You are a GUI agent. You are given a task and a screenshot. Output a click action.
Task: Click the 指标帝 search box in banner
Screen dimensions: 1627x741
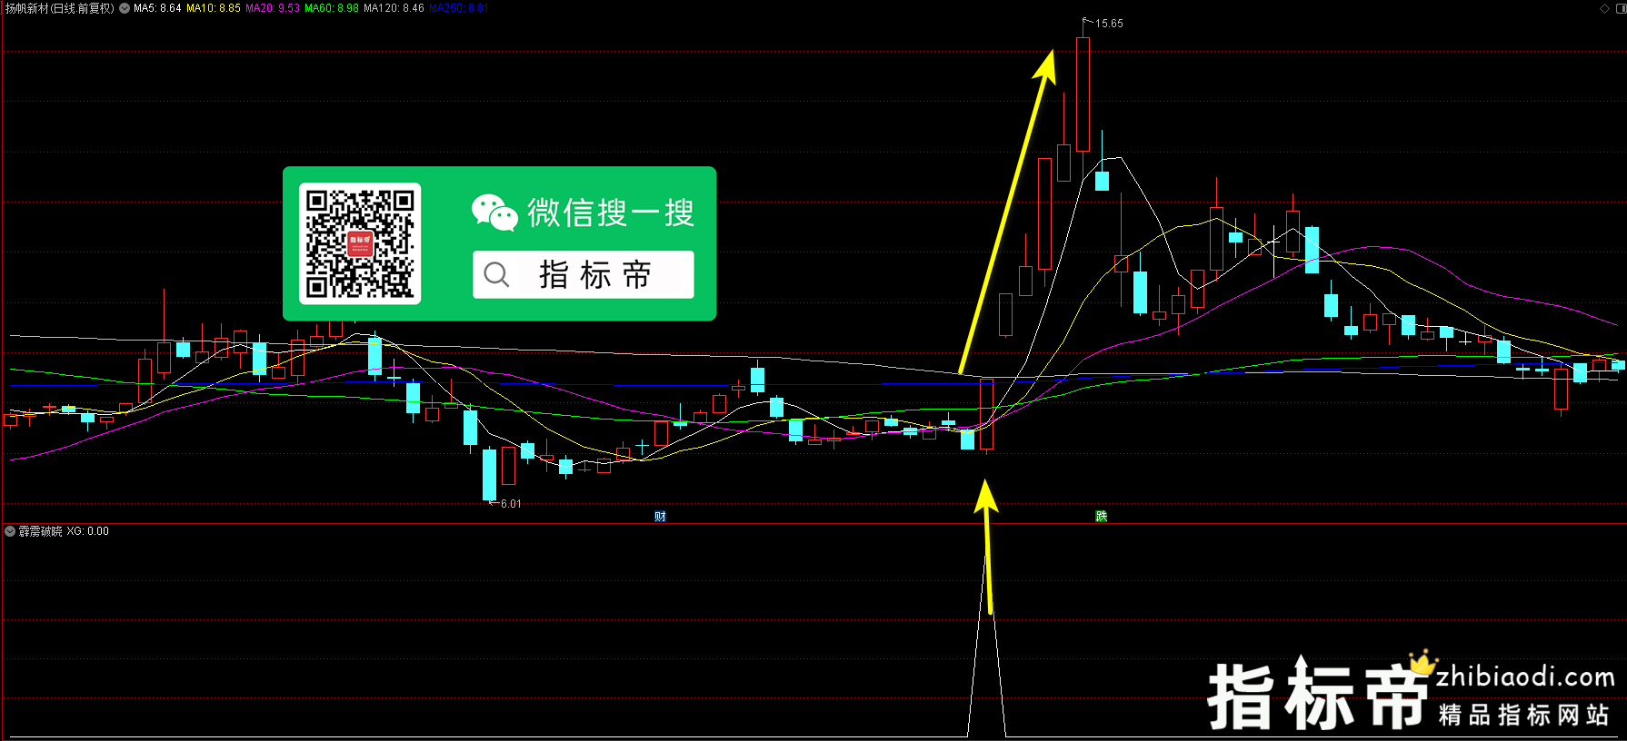click(584, 274)
